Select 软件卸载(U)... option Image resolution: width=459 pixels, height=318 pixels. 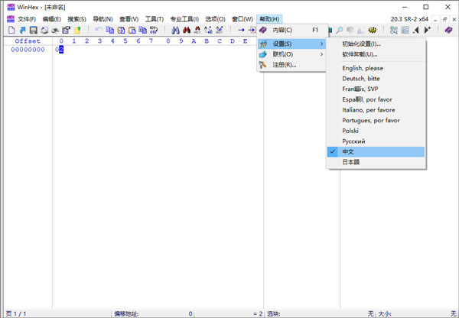(x=376, y=54)
